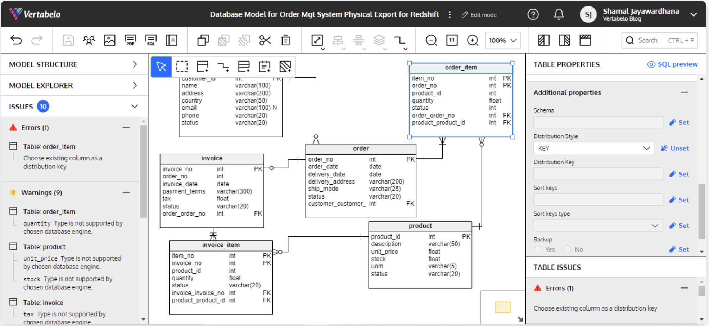Select the Add note tool
Viewport: 709px width, 326px height.
coord(265,67)
